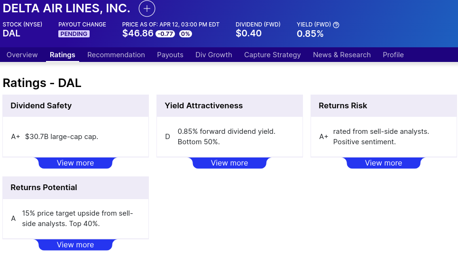Expand View more under Returns Risk
This screenshot has width=458, height=262.
point(384,163)
